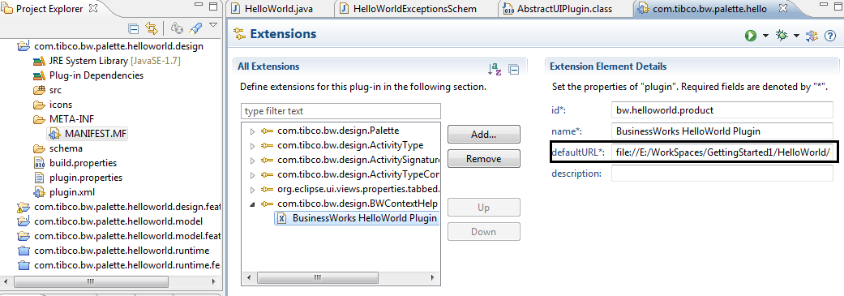844x296 pixels.
Task: Focus the type filter text field
Action: 341,111
